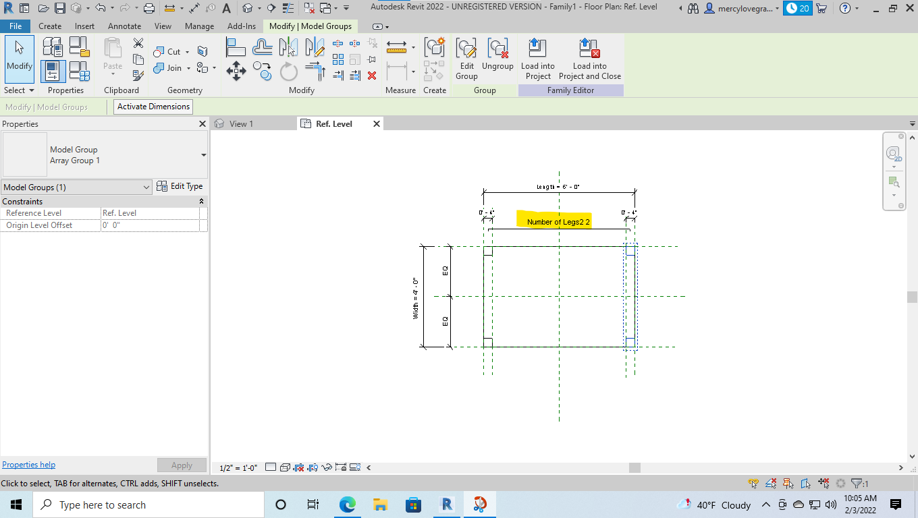Toggle Reveal Hidden Elements in status bar
Screen dimensions: 918x518
329,467
